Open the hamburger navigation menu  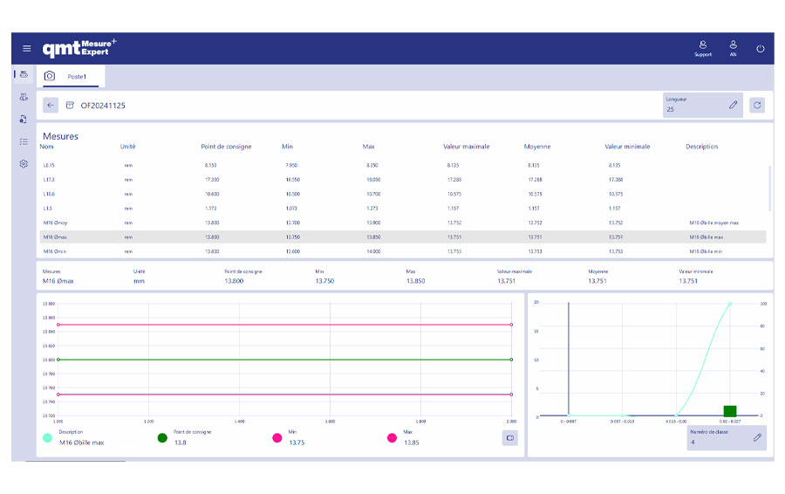click(26, 49)
